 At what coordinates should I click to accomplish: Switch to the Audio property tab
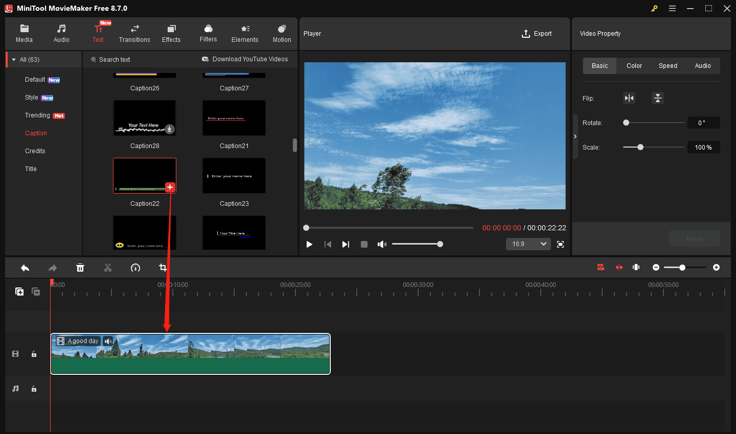tap(703, 66)
